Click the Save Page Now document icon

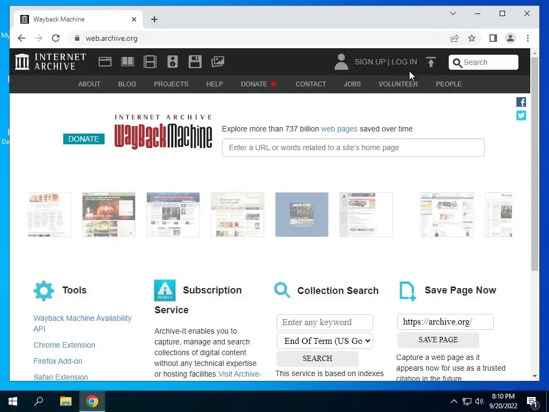pos(407,291)
